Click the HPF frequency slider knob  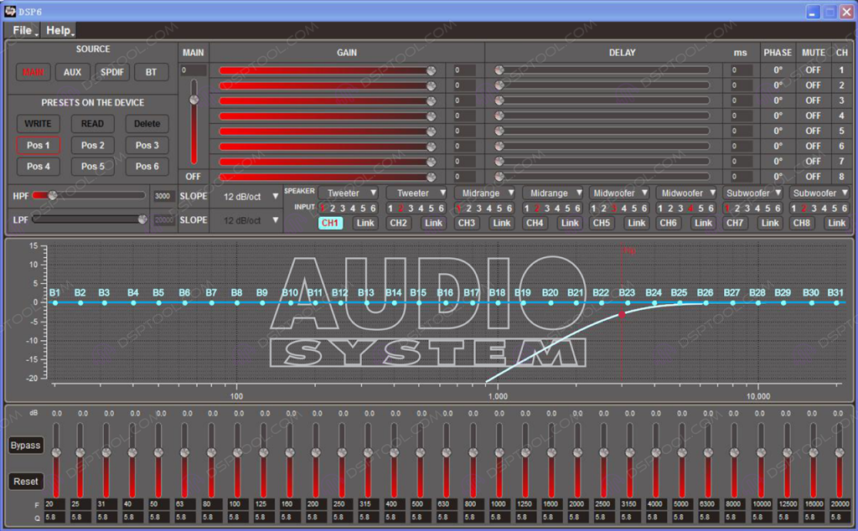(53, 195)
